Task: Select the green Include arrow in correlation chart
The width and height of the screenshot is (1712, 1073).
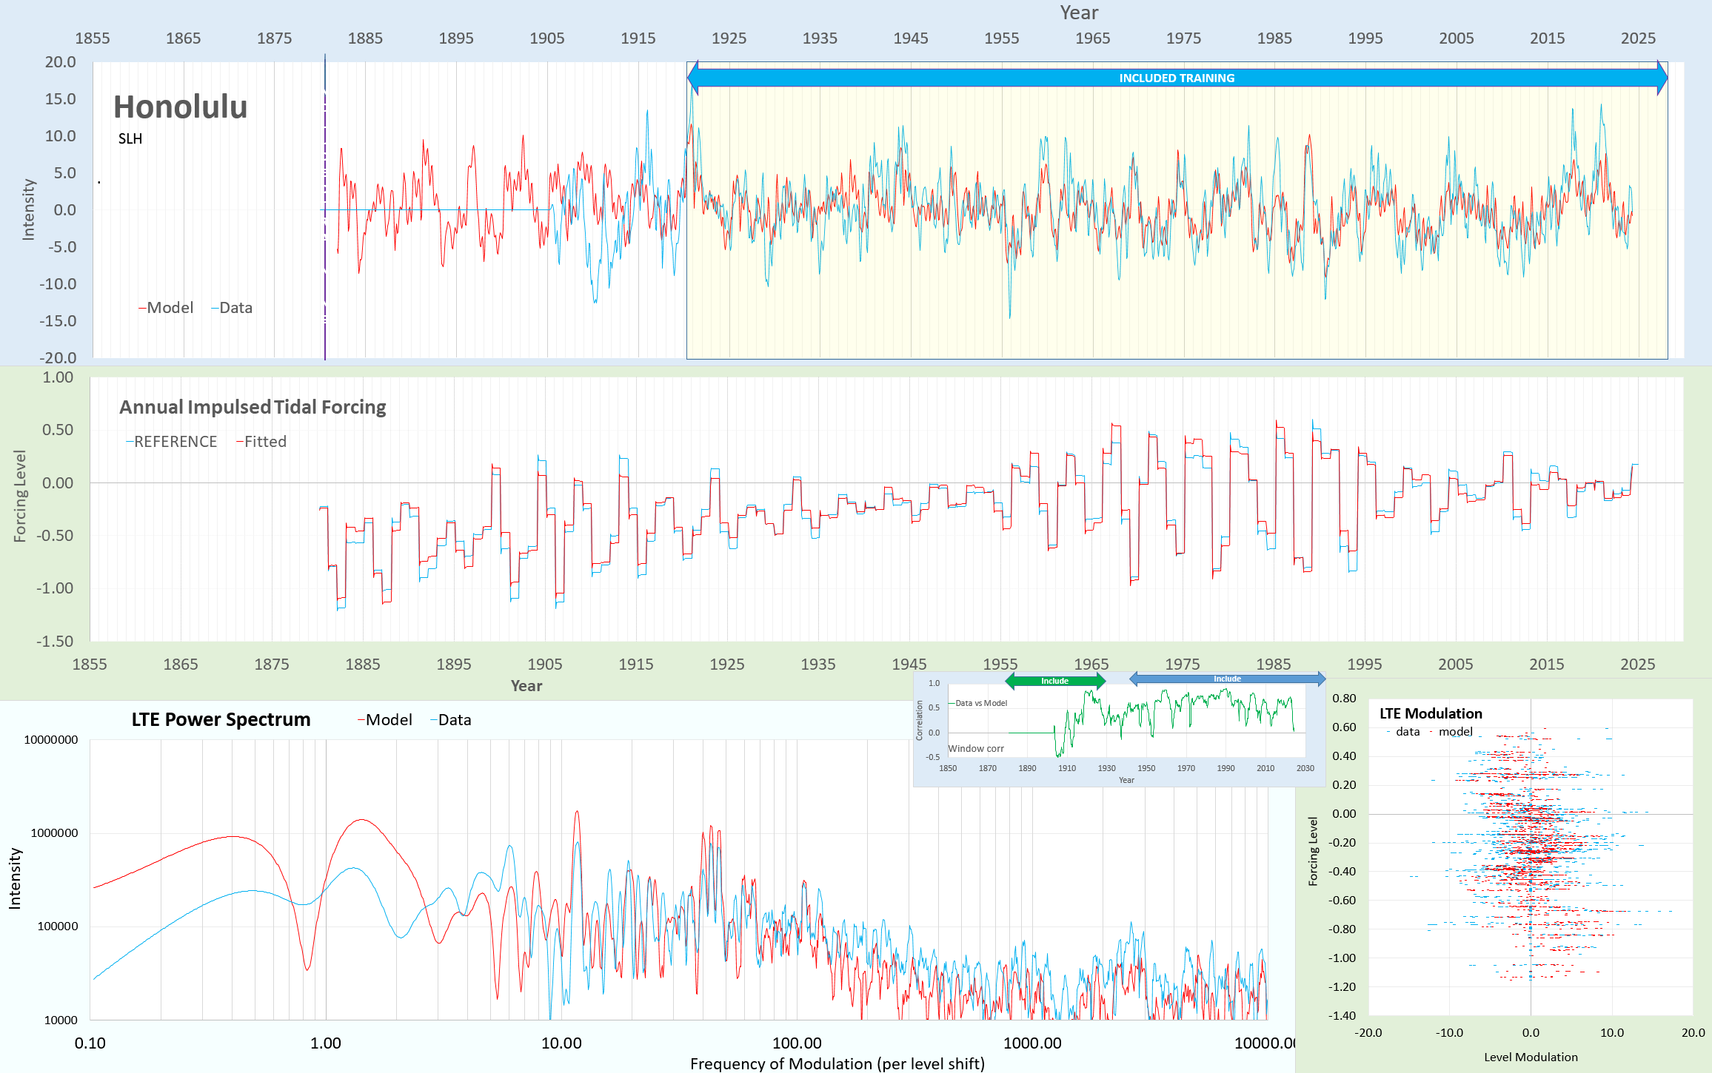Action: click(1054, 681)
